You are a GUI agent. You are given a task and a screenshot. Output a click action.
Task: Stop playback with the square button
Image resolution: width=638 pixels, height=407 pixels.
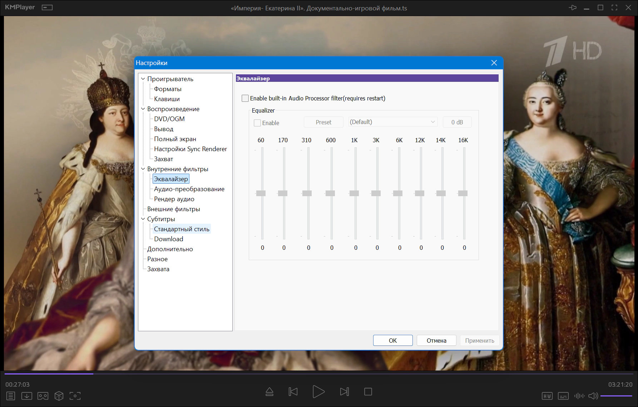tap(368, 392)
